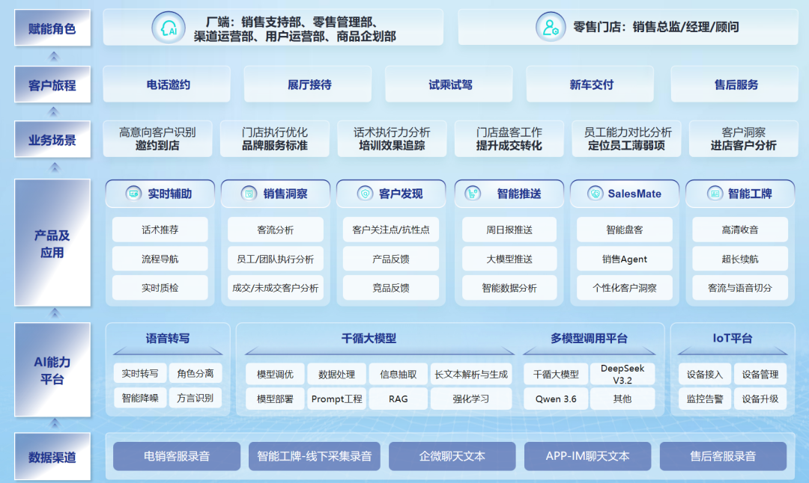Click the 数据渠道 layer label

click(x=52, y=457)
